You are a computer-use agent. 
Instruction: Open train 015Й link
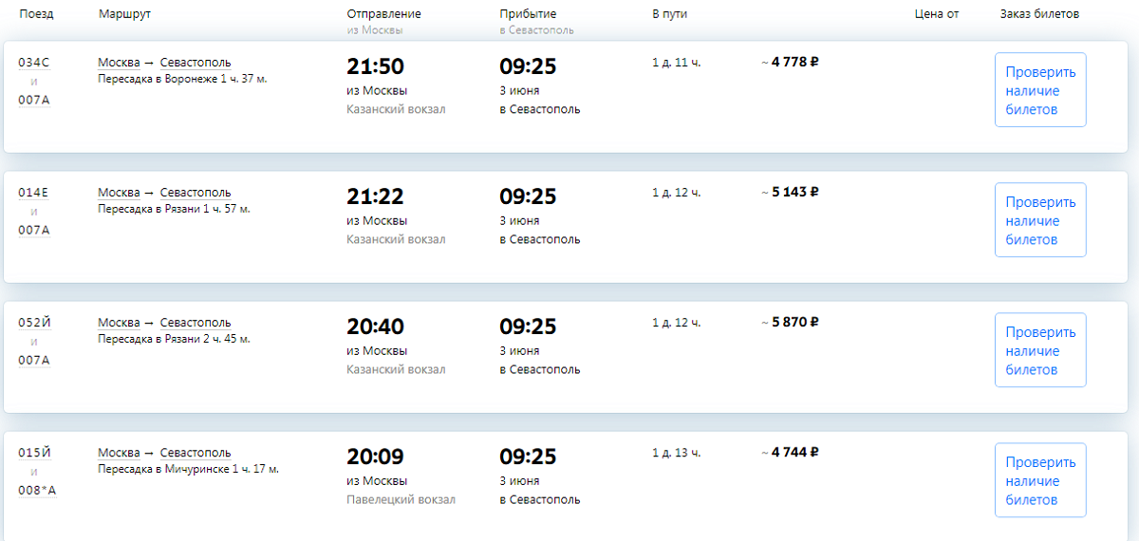tap(34, 453)
